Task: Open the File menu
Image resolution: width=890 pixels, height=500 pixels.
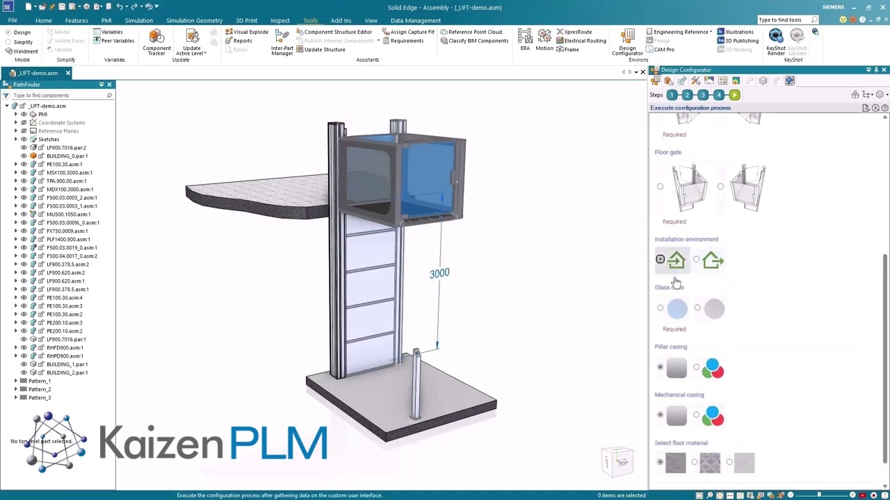Action: (x=13, y=20)
